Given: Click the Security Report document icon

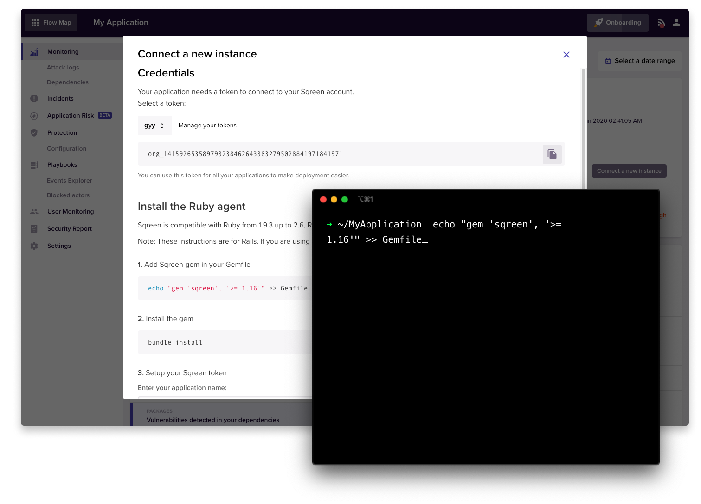Looking at the screenshot, I should 34,229.
